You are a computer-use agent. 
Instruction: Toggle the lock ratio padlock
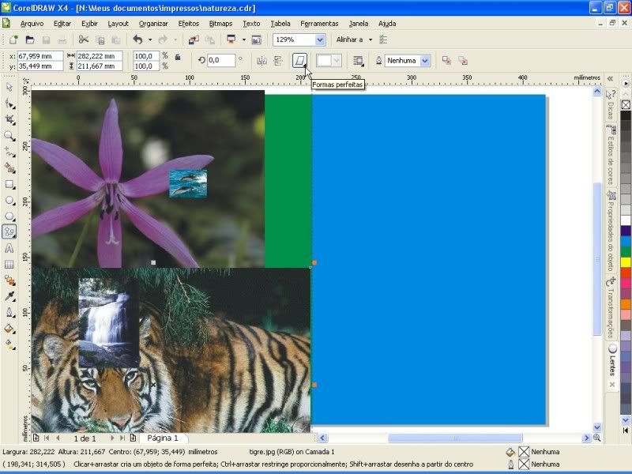coord(177,57)
